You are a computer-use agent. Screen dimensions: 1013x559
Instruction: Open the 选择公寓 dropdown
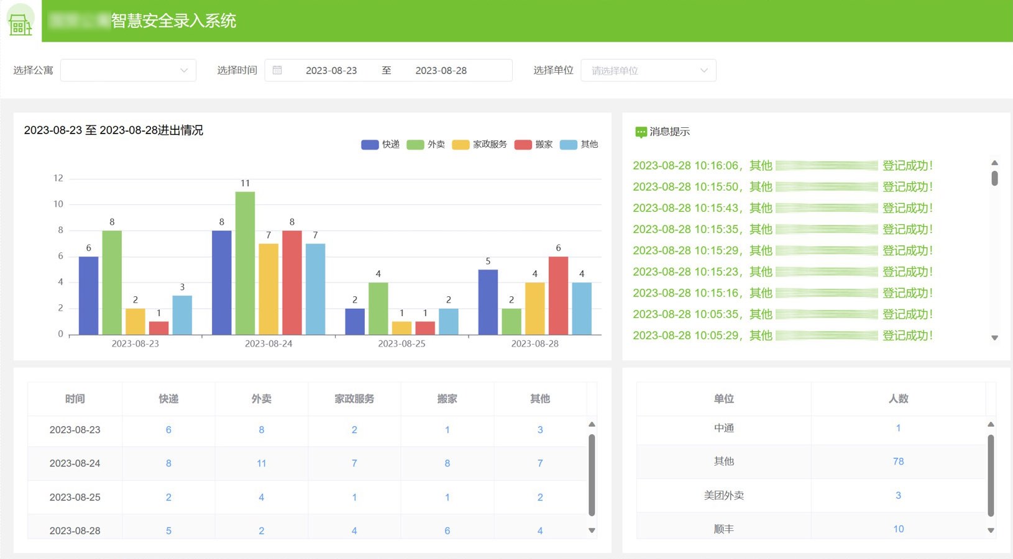[128, 70]
